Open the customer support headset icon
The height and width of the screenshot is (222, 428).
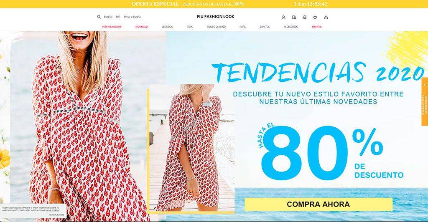[x=305, y=17]
